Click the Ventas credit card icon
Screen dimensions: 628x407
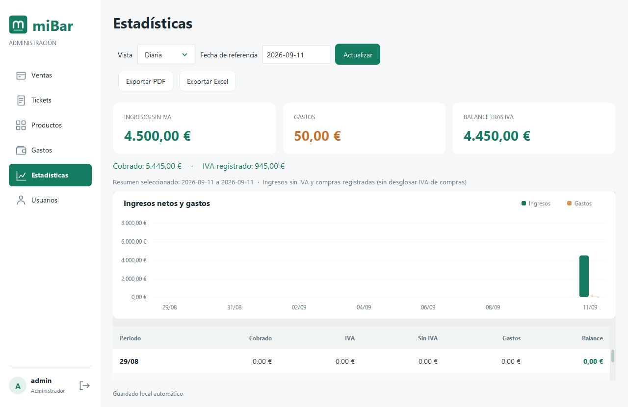(x=21, y=76)
